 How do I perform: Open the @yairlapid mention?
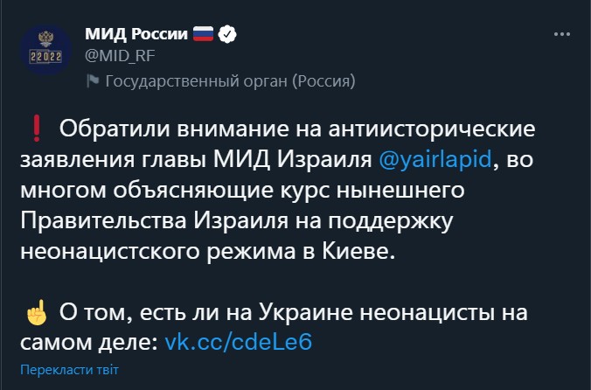[435, 158]
